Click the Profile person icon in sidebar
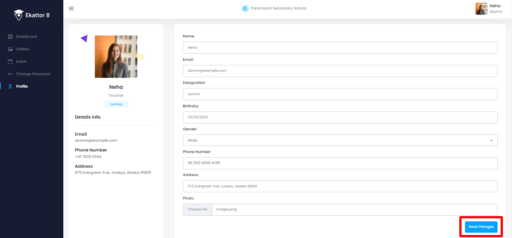 pos(10,87)
